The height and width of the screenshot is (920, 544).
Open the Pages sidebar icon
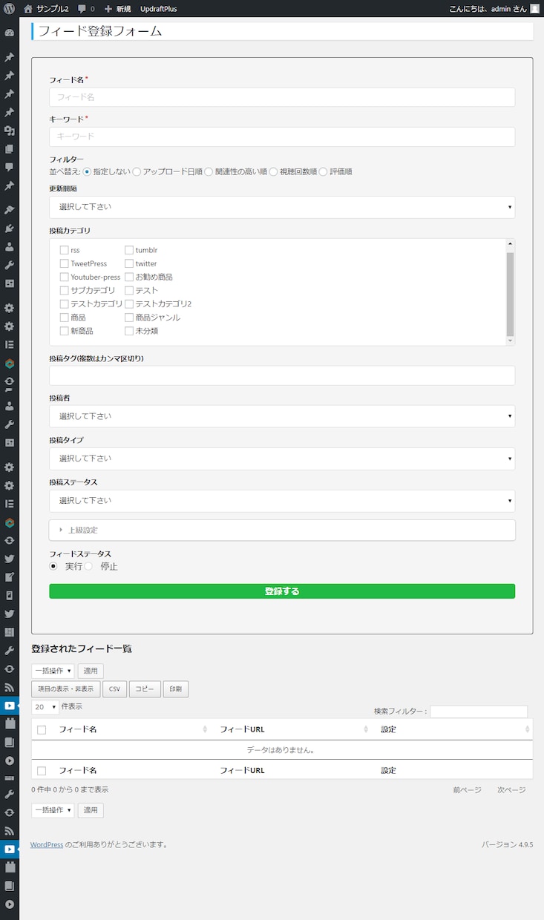(x=10, y=149)
